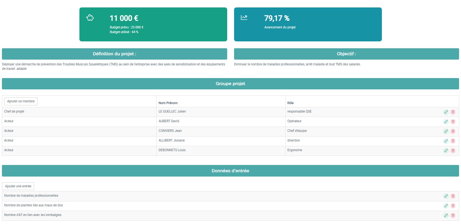The image size is (461, 224).
Task: Select the '79,17 %' progress value
Action: tap(277, 18)
